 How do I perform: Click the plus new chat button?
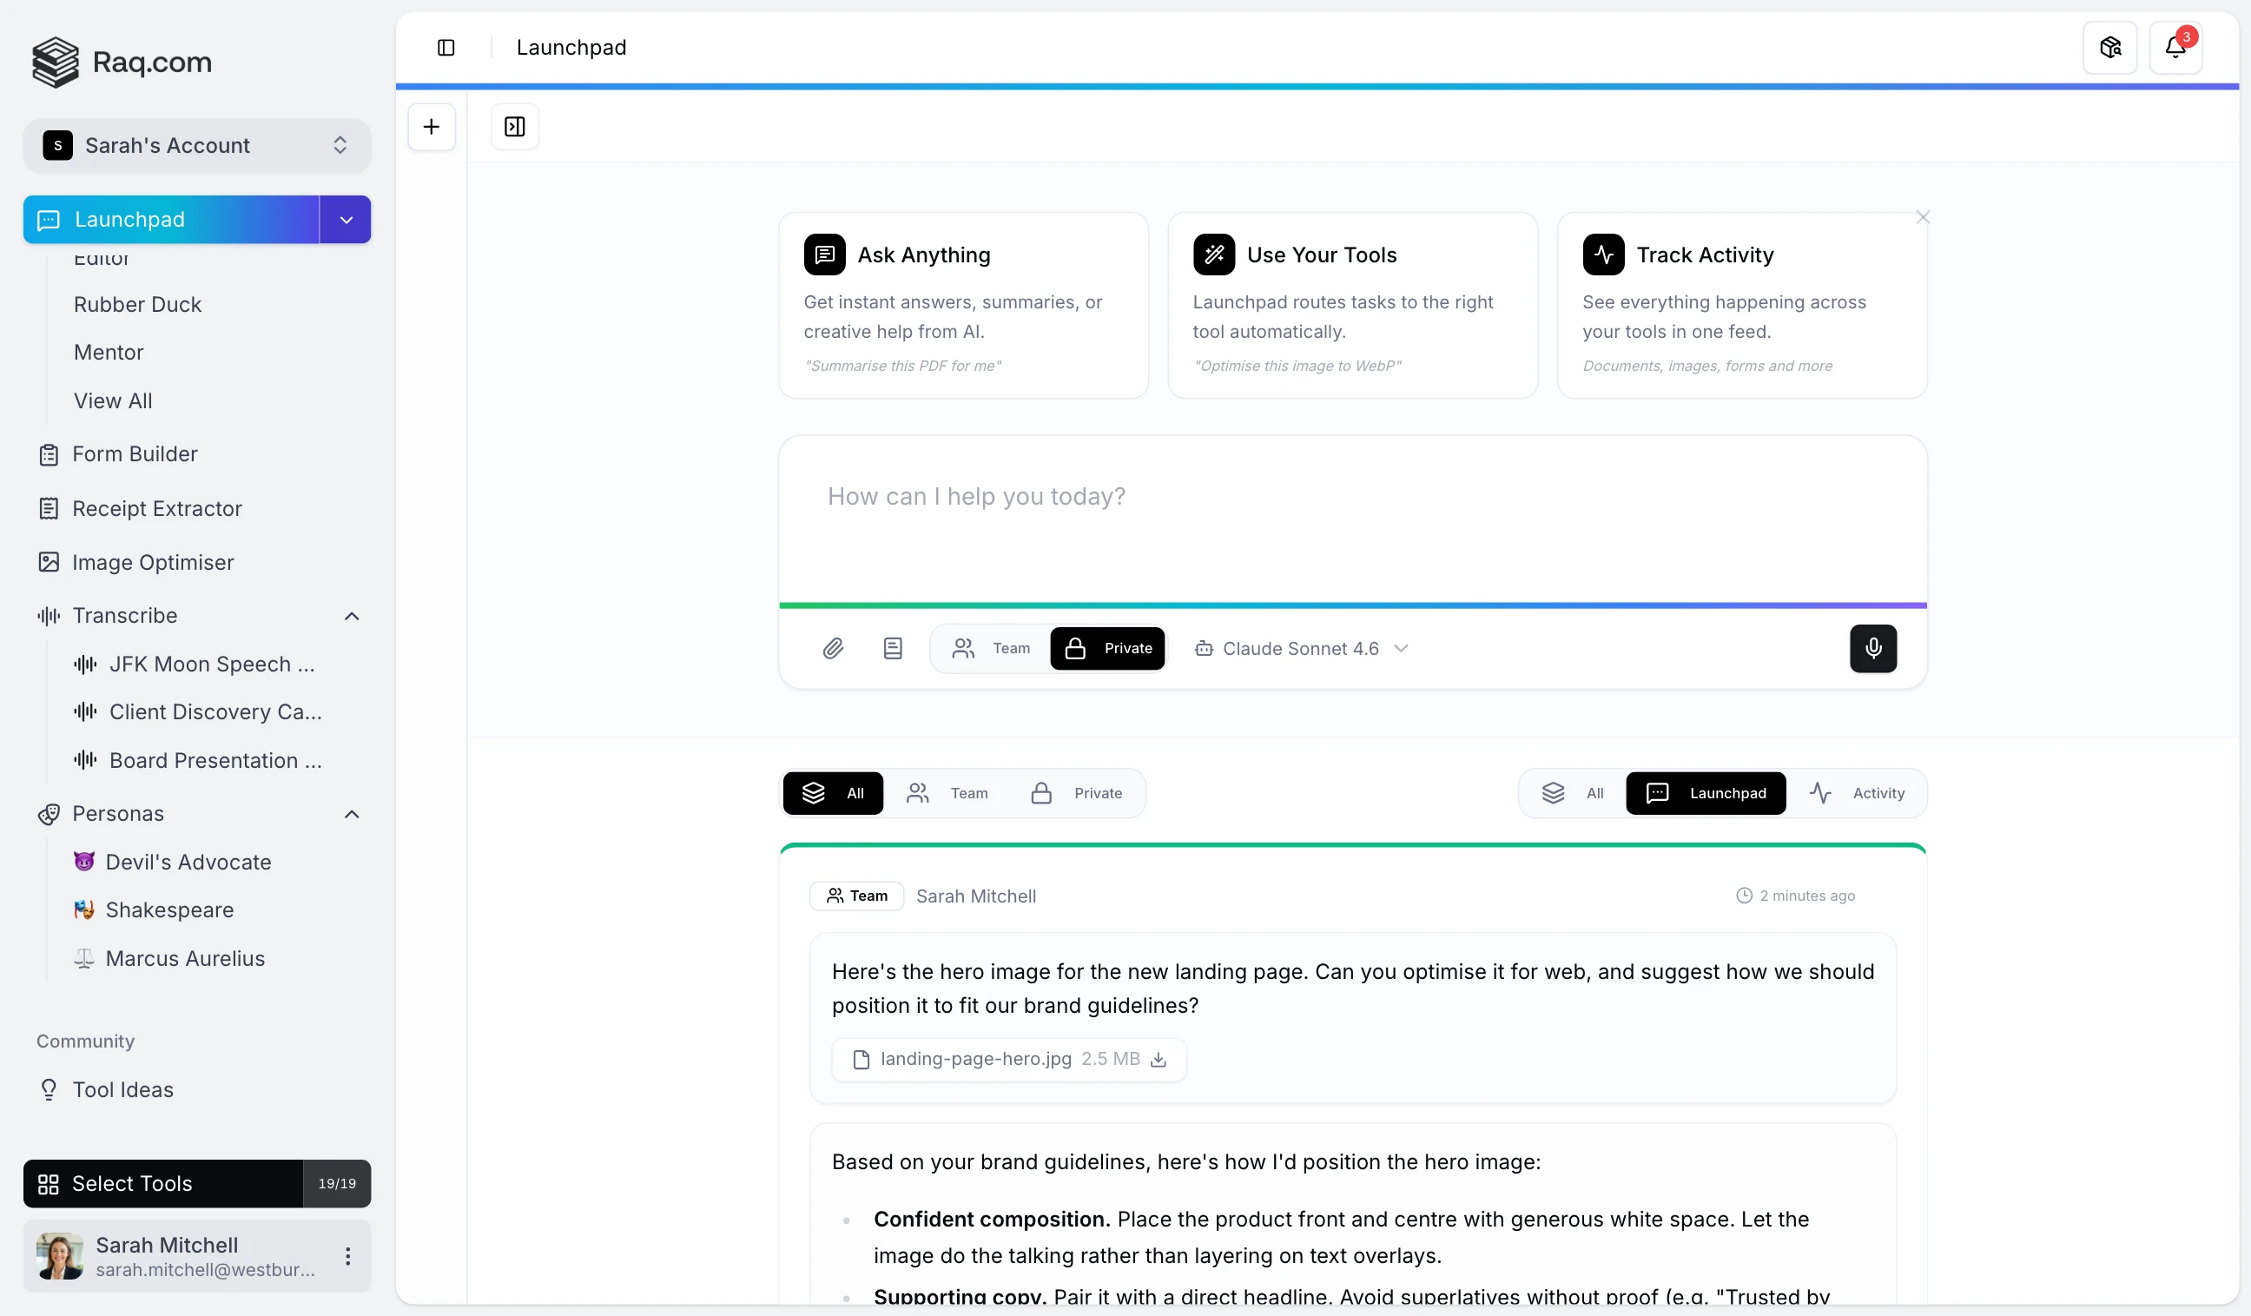(x=432, y=126)
